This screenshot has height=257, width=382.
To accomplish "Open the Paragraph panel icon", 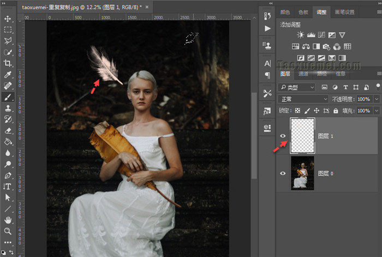I will click(267, 75).
